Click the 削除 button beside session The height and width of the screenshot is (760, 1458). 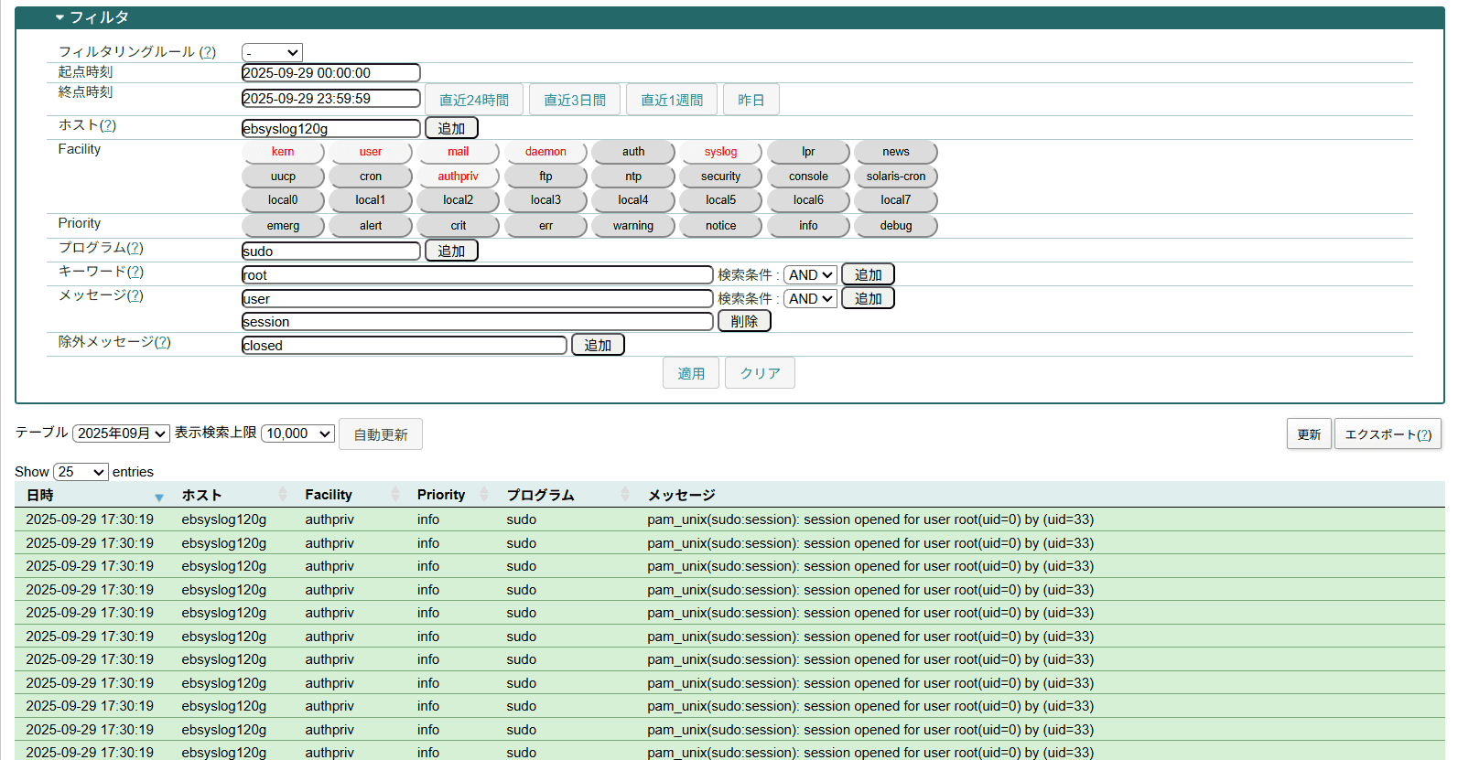744,321
